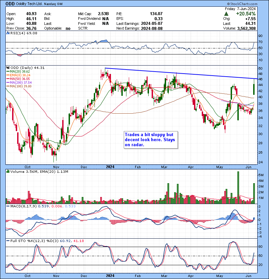The height and width of the screenshot is (279, 269).
Task: Click the RSI(14) panel indicator icon
Action: pos(8,33)
